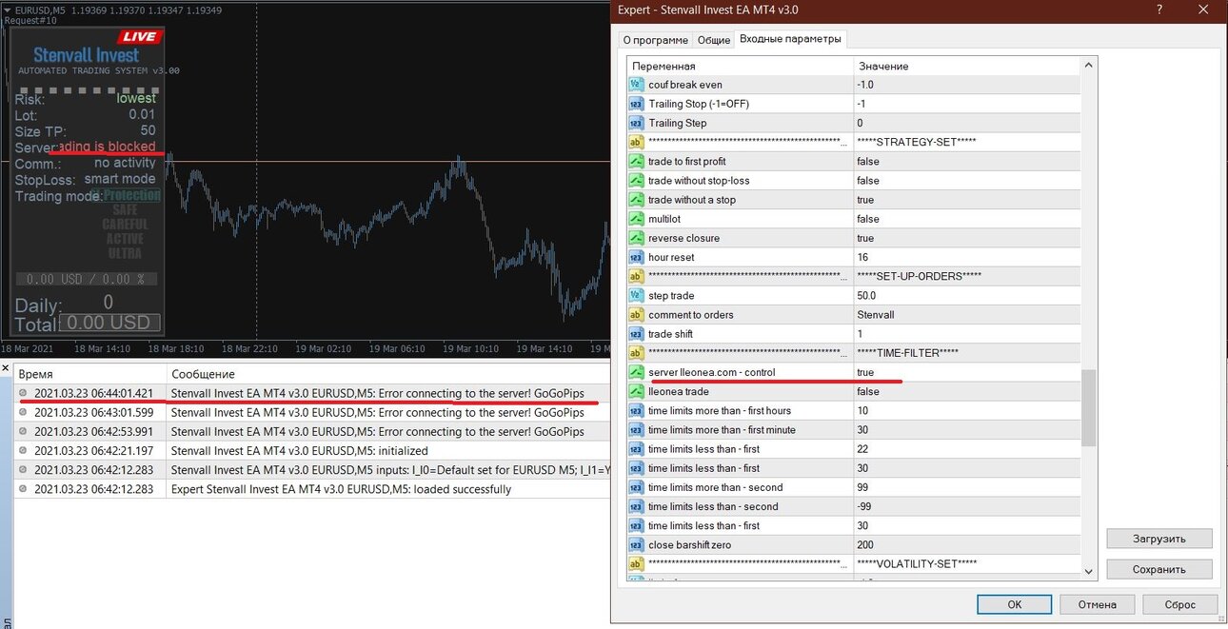Click the 'Stenvall' value of 'comment to orders'
Screen dimensions: 1228x629
(x=875, y=315)
